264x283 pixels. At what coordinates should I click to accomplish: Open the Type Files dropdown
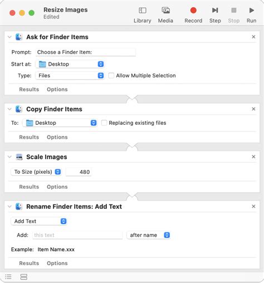[x=70, y=76]
